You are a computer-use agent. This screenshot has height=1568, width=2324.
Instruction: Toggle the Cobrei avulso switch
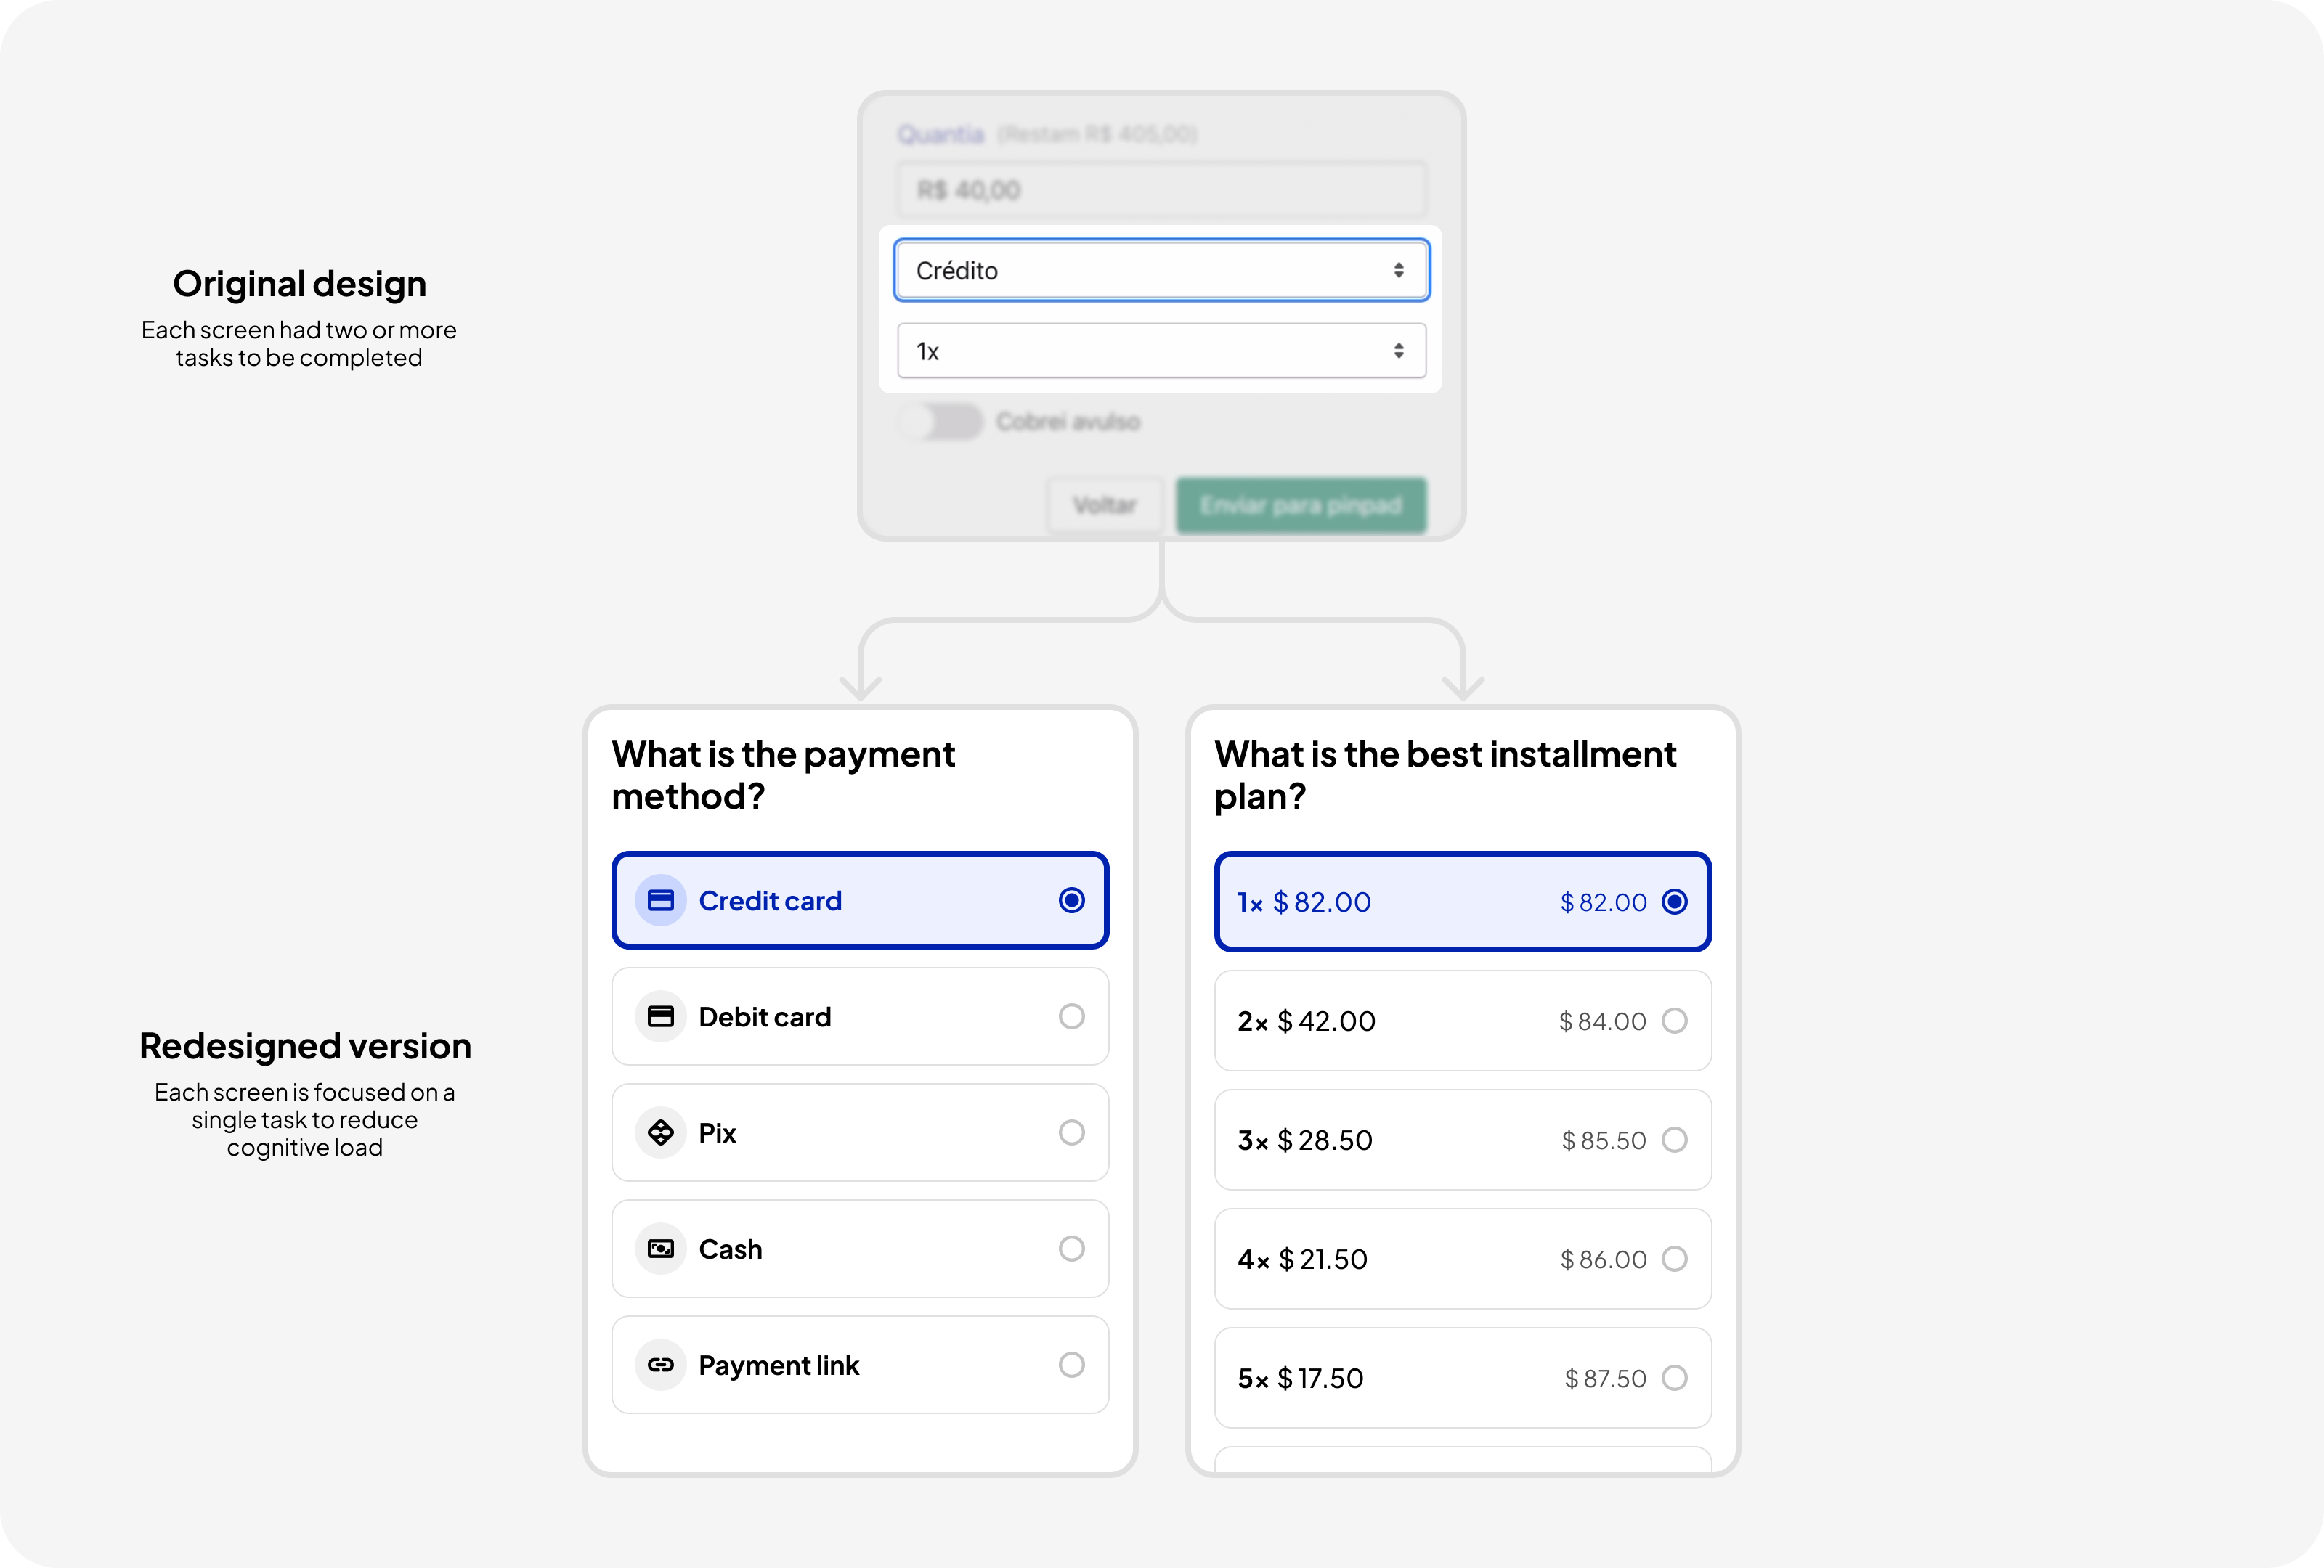point(941,422)
